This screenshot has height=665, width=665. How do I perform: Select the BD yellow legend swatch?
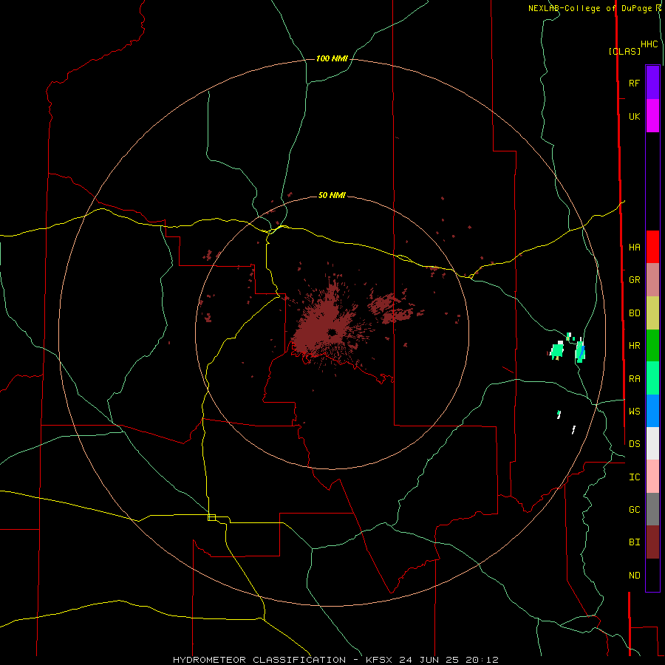tap(652, 313)
